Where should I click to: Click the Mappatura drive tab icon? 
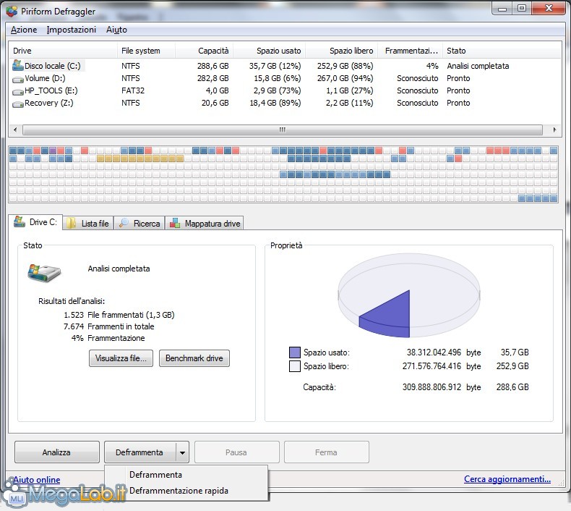175,224
